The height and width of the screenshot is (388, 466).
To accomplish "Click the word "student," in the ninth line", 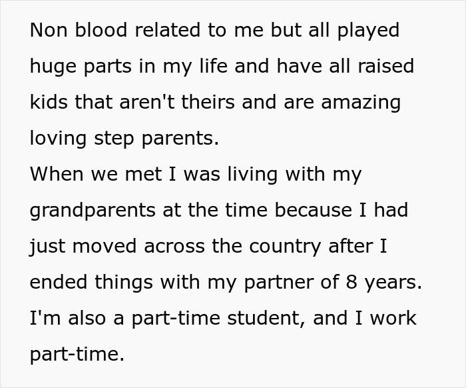I will click(x=266, y=318).
